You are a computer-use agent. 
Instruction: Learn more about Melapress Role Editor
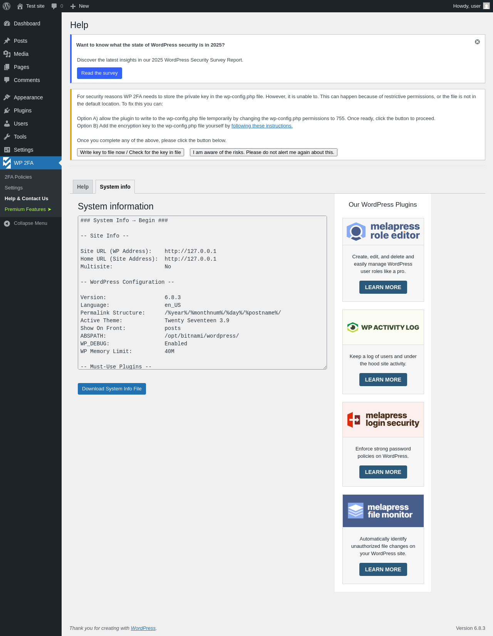coord(383,287)
